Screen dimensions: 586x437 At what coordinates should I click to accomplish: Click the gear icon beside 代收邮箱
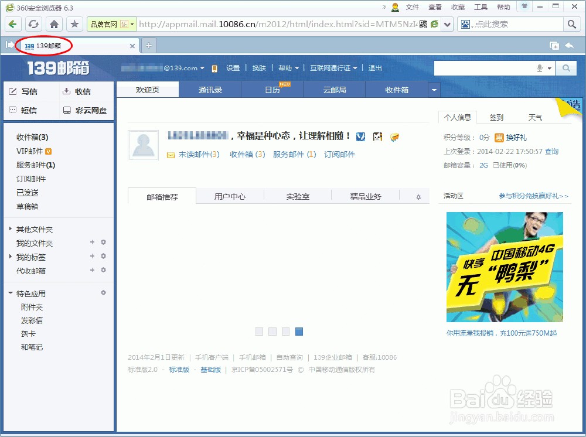coord(104,269)
